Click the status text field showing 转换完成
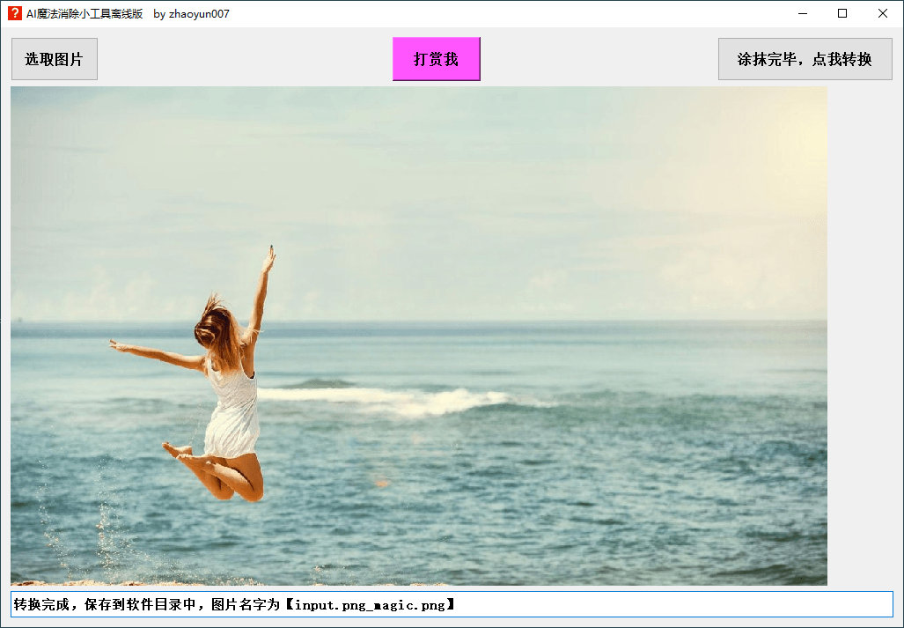This screenshot has width=904, height=628. coord(452,604)
